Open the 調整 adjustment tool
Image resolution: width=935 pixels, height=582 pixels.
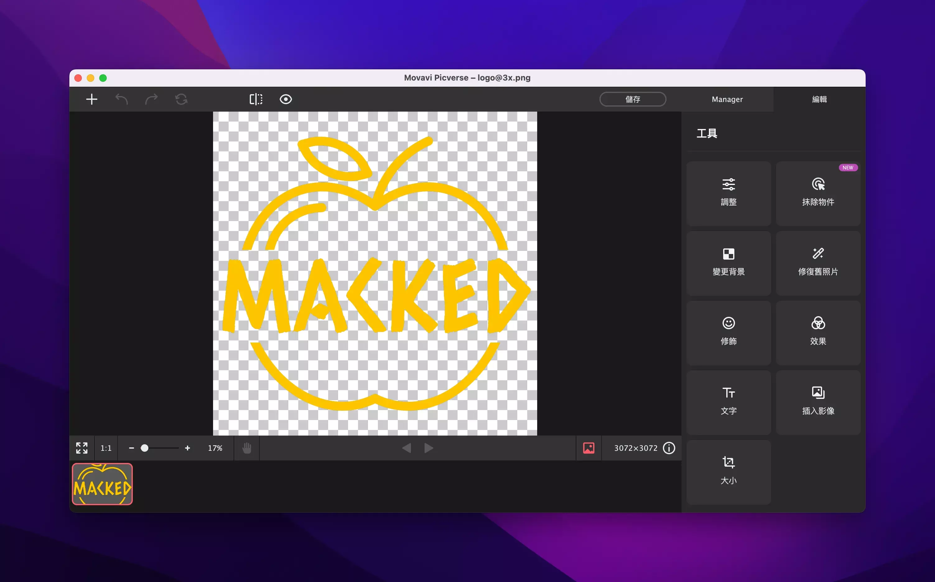coord(728,194)
